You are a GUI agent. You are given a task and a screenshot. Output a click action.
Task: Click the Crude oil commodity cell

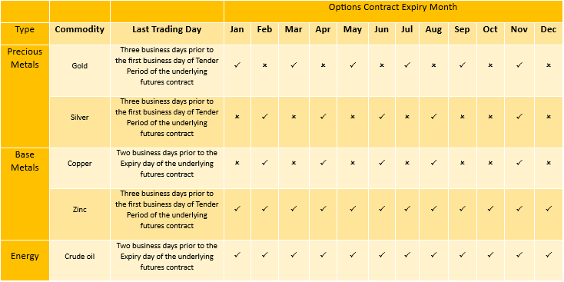(x=79, y=257)
